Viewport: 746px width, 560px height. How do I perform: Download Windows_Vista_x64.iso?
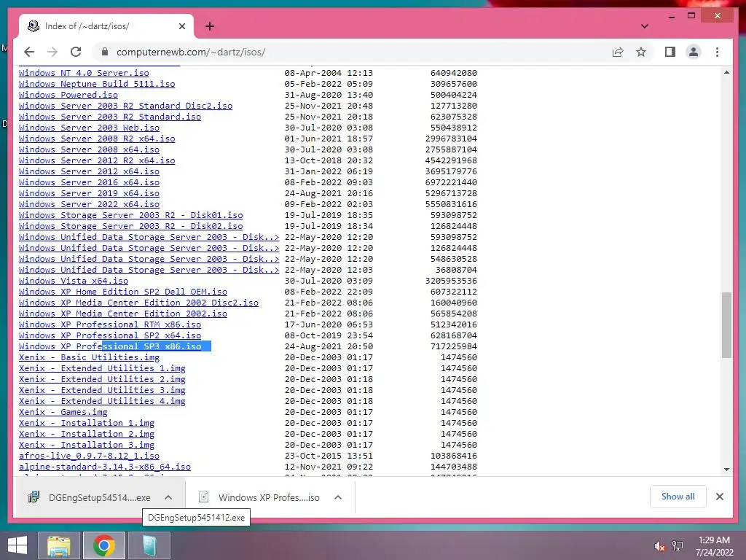click(x=74, y=281)
